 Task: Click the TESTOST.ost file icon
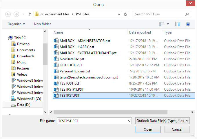click(x=56, y=83)
